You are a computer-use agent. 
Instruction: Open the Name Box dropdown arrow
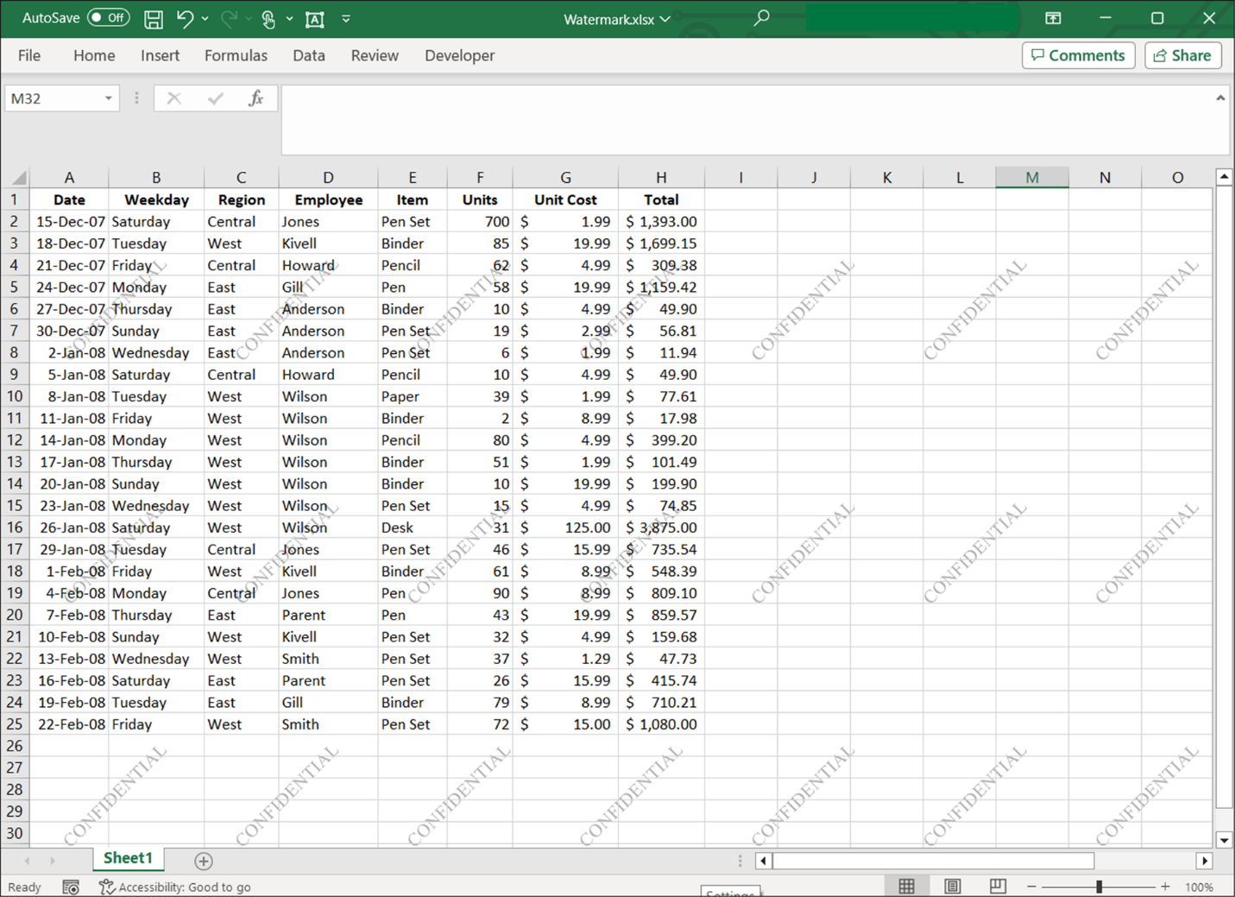tap(109, 98)
